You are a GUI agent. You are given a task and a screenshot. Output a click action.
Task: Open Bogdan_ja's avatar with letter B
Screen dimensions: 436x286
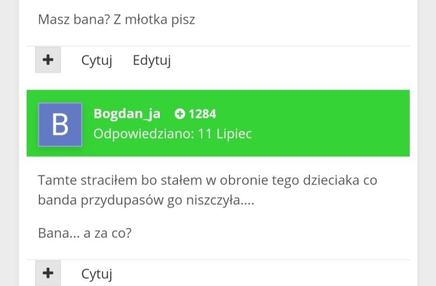tap(60, 124)
